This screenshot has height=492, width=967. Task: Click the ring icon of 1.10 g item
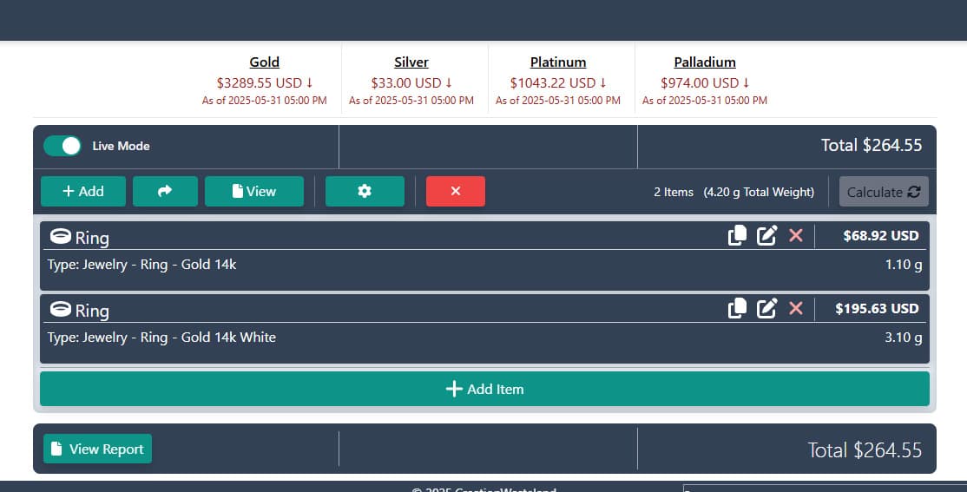click(x=61, y=236)
